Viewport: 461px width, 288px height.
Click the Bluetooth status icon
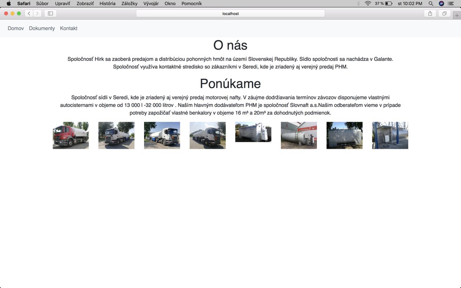point(358,3)
